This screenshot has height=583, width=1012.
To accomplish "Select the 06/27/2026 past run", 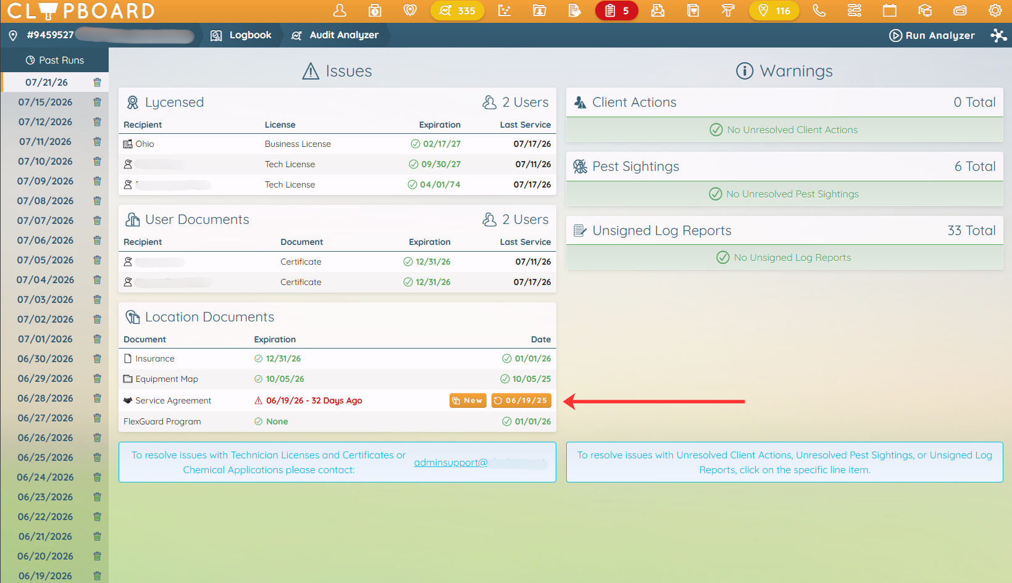I will [45, 418].
